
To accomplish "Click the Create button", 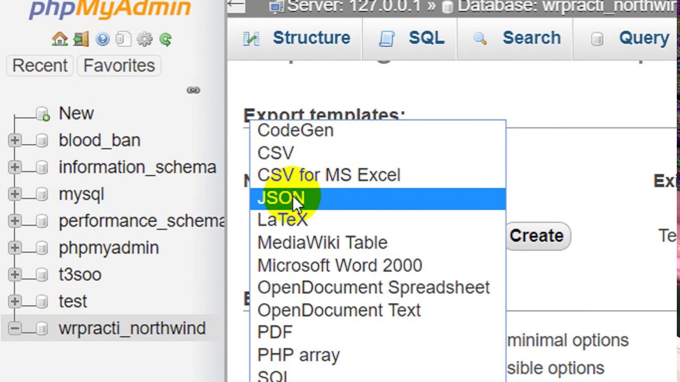I will (537, 236).
